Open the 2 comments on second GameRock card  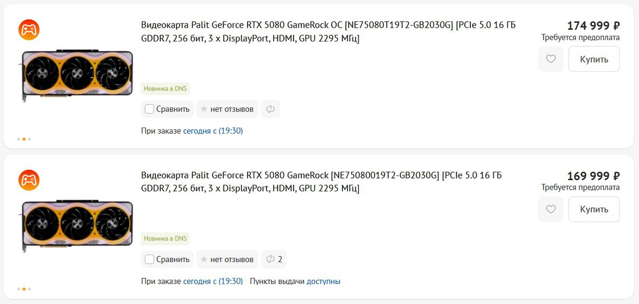pos(274,259)
